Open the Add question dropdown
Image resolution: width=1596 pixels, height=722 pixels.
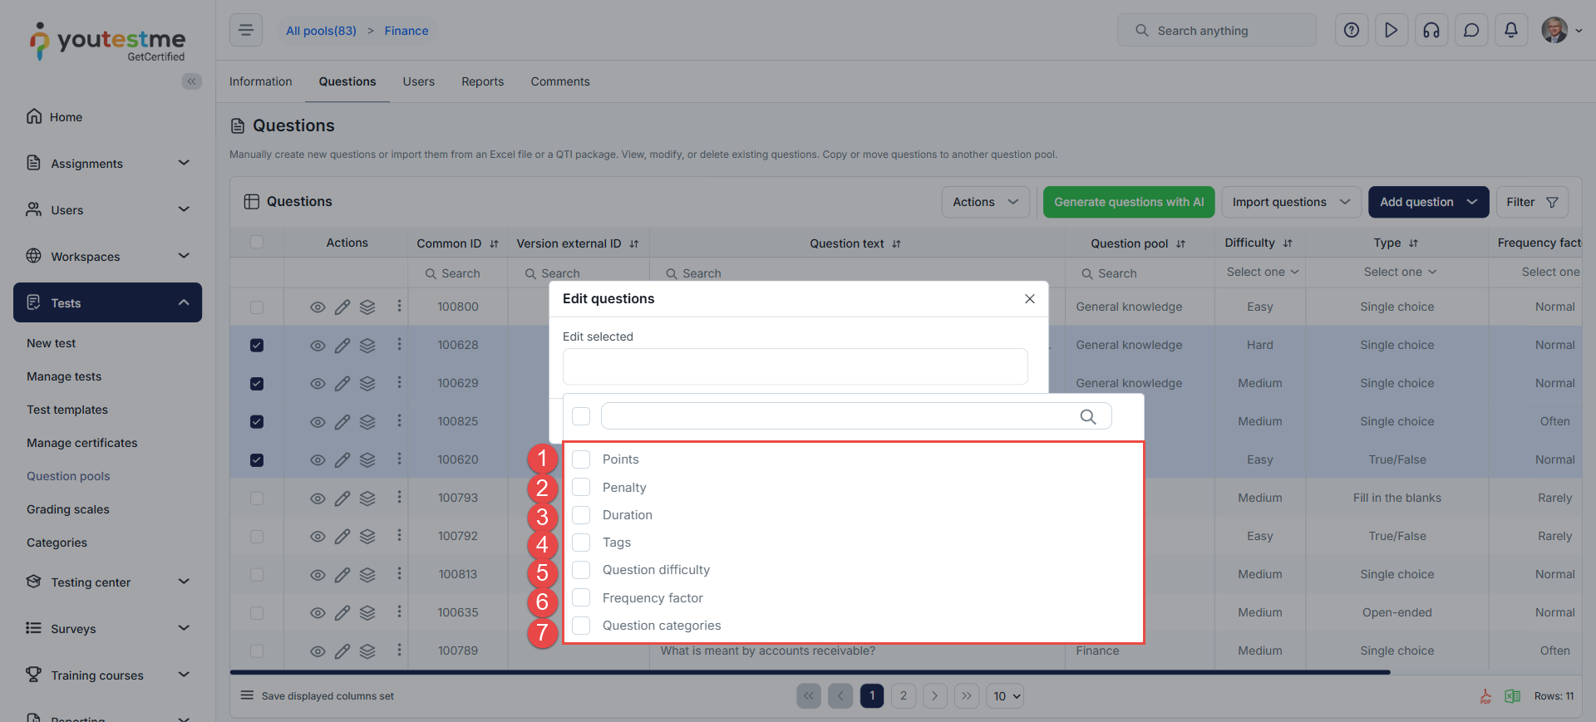(1428, 202)
